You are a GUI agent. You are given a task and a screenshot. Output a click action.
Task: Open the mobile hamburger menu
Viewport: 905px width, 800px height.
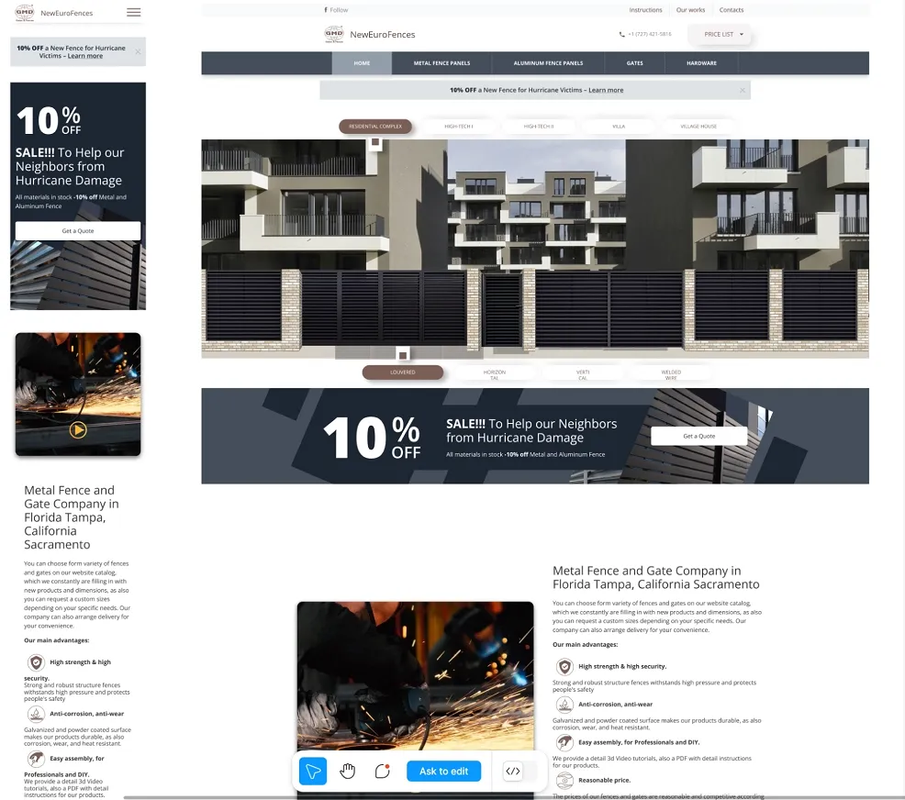coord(134,13)
